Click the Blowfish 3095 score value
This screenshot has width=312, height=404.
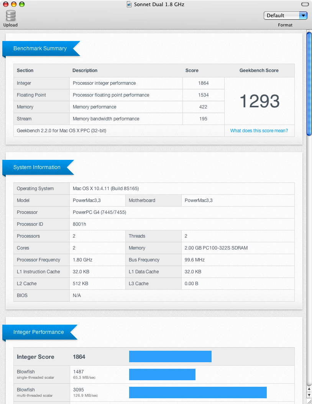coord(78,390)
